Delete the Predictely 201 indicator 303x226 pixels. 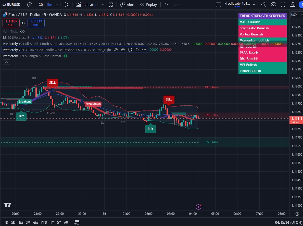point(137,50)
